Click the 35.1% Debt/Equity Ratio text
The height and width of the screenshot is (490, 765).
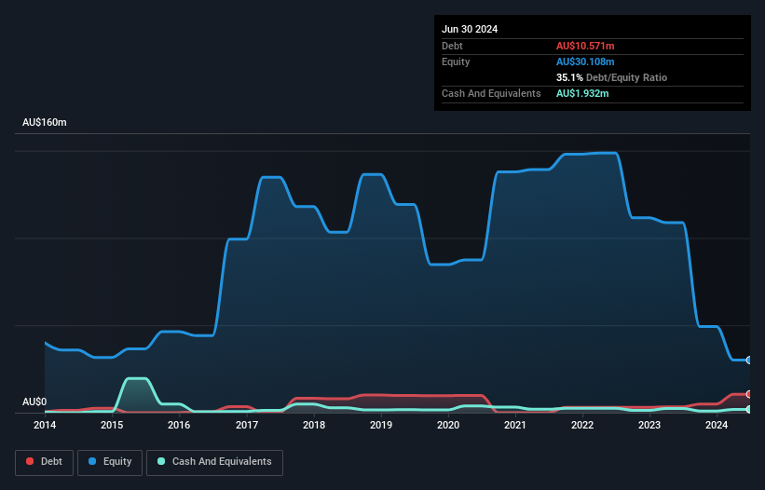[x=611, y=77]
